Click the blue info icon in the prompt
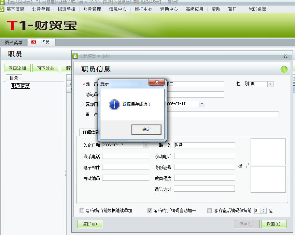The image size is (295, 235). pyautogui.click(x=114, y=104)
